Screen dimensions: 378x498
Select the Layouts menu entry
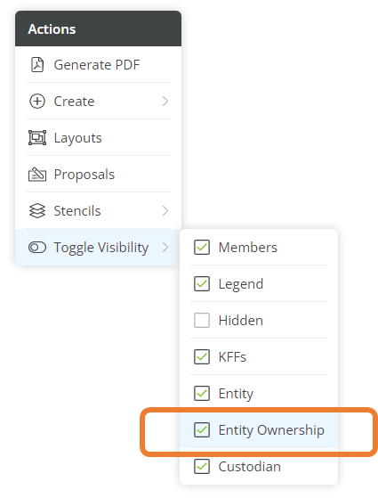coord(99,138)
